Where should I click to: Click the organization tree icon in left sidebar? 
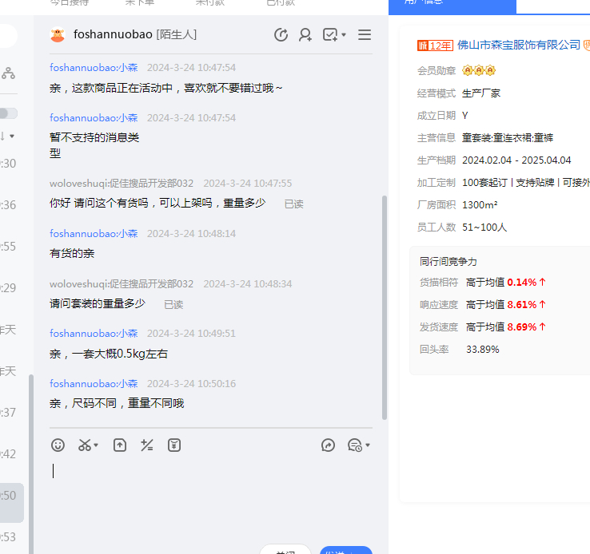pyautogui.click(x=8, y=73)
